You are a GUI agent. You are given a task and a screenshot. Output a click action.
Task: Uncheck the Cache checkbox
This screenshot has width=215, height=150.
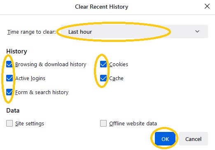tap(103, 78)
